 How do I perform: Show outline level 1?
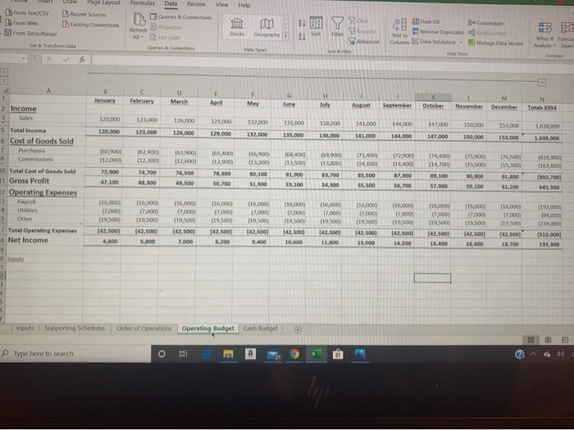pos(3,73)
